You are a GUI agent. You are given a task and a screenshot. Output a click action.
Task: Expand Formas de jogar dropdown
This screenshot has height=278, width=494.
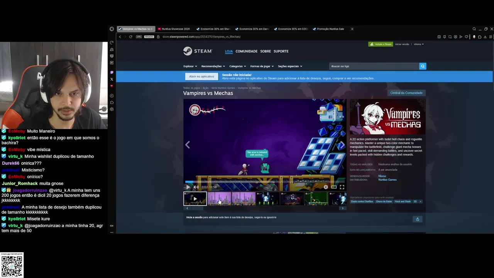262,66
